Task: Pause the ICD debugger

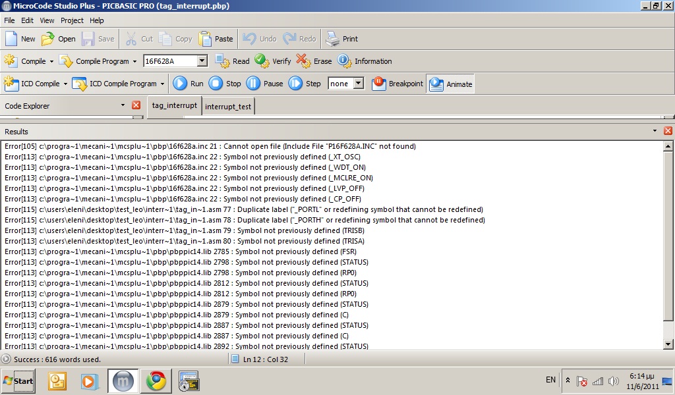Action: 265,84
